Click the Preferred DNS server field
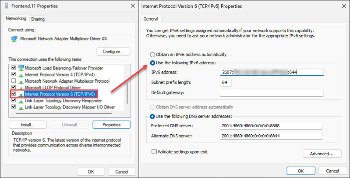Image resolution: width=350 pixels, height=178 pixels. [x=271, y=126]
